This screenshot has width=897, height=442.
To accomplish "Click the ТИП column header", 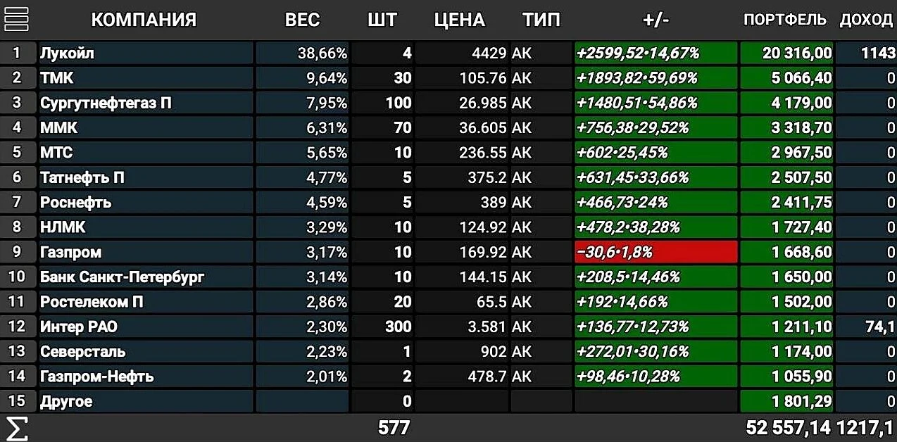I will tap(541, 20).
